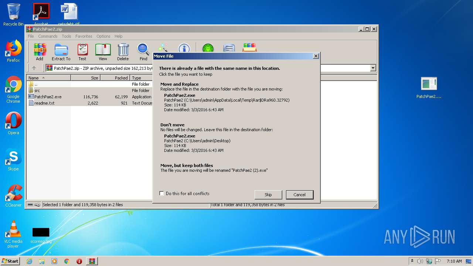This screenshot has width=473, height=266.
Task: Open the Options menu
Action: [103, 36]
